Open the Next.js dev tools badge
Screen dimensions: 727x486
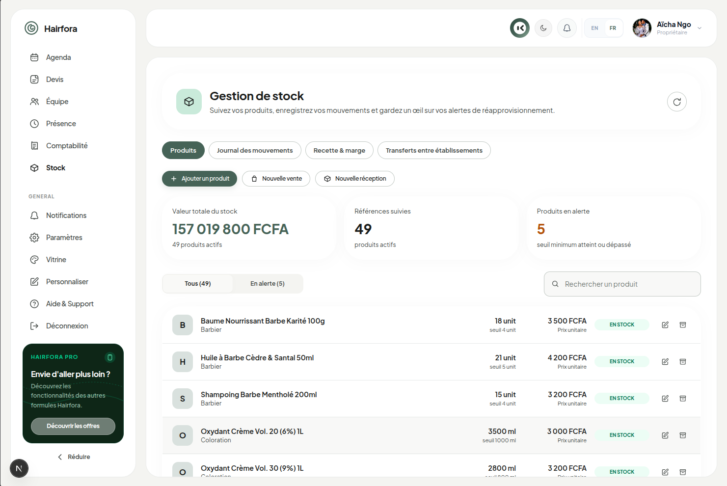click(19, 468)
